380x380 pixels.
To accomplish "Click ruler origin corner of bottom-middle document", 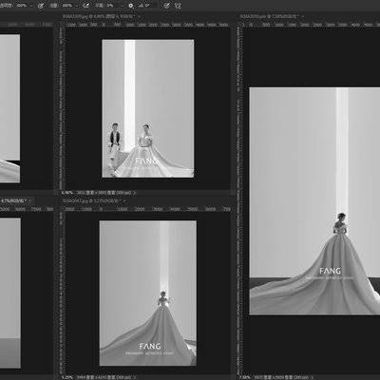I will tap(63, 209).
